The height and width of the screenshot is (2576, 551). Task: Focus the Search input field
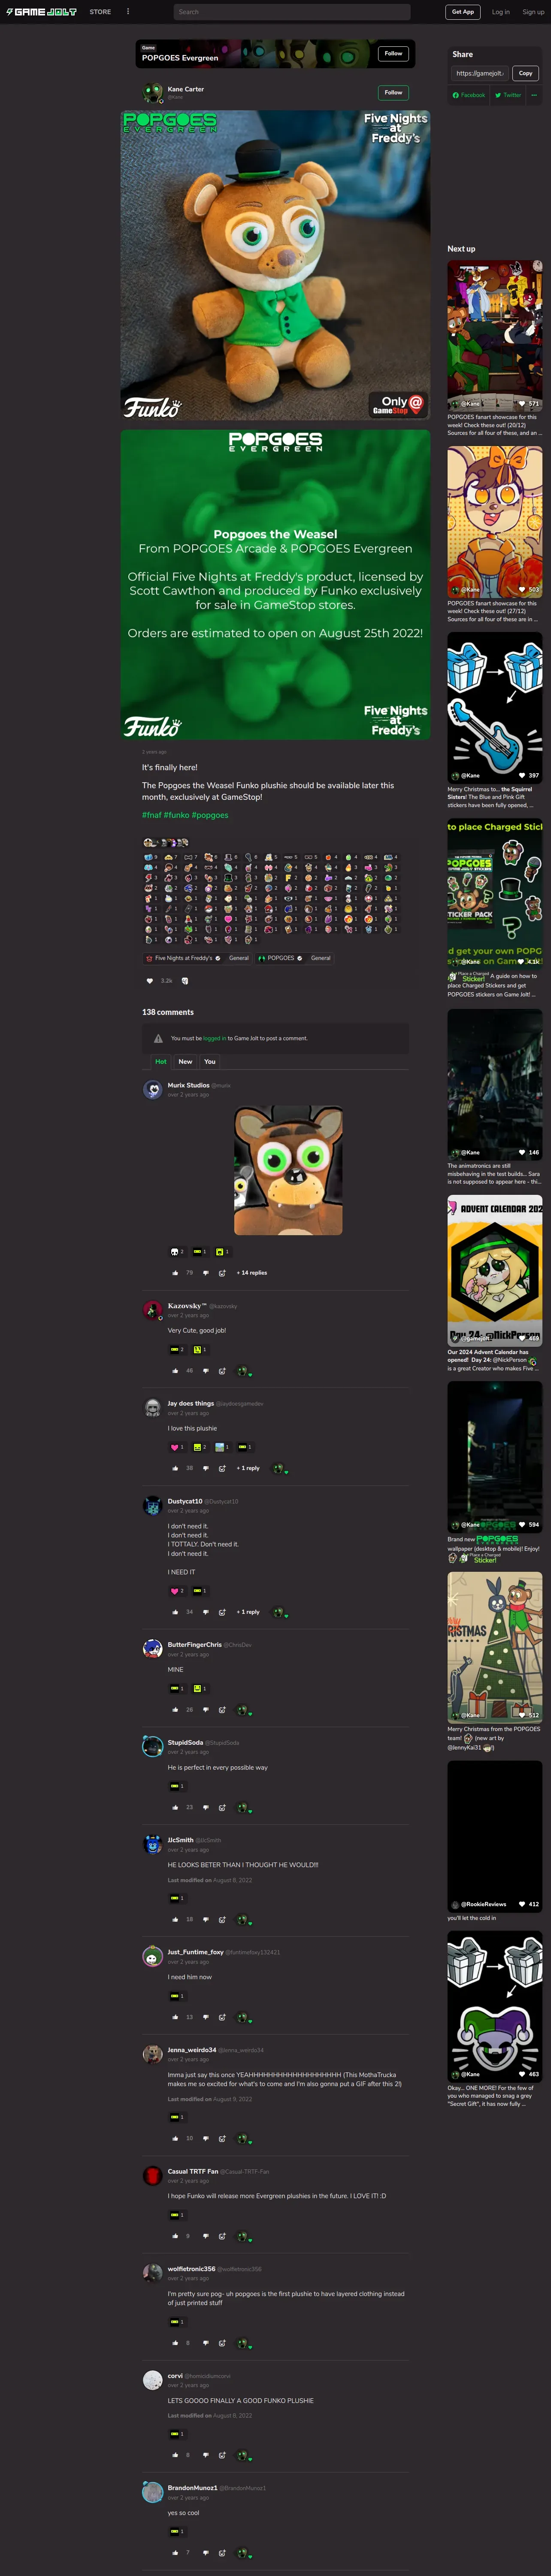(x=292, y=12)
